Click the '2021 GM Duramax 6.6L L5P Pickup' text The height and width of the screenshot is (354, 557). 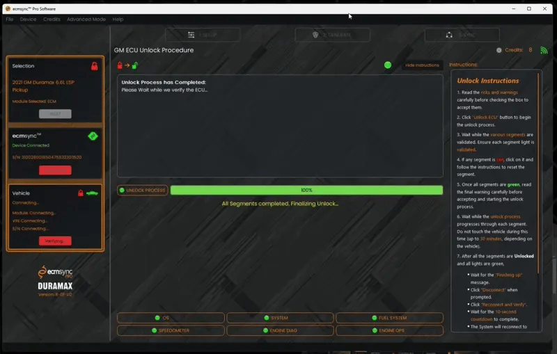click(x=43, y=86)
